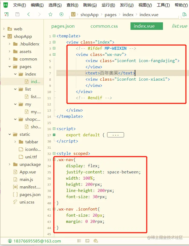Expand the common folder
Screen dimensions: 189x246
pos(10,59)
